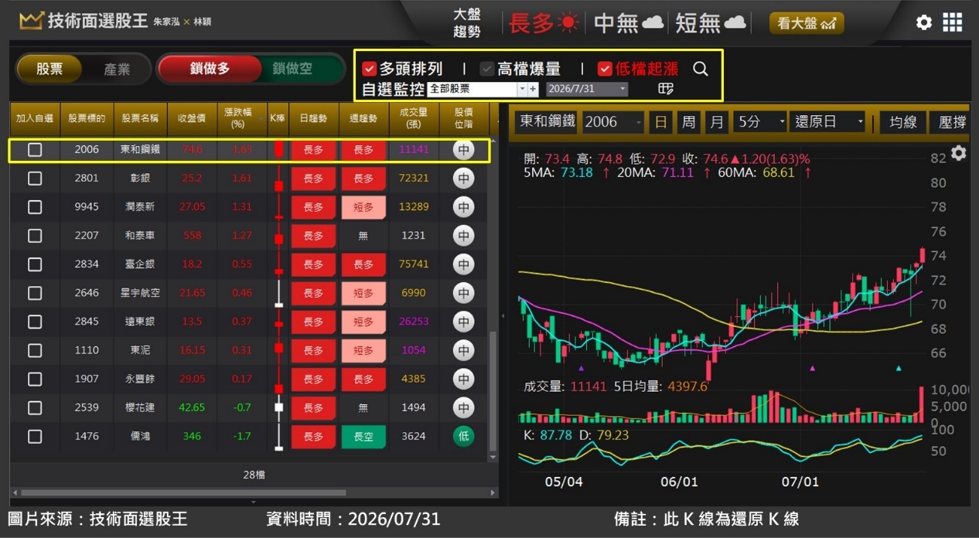Open the apps grid menu icon

[953, 22]
